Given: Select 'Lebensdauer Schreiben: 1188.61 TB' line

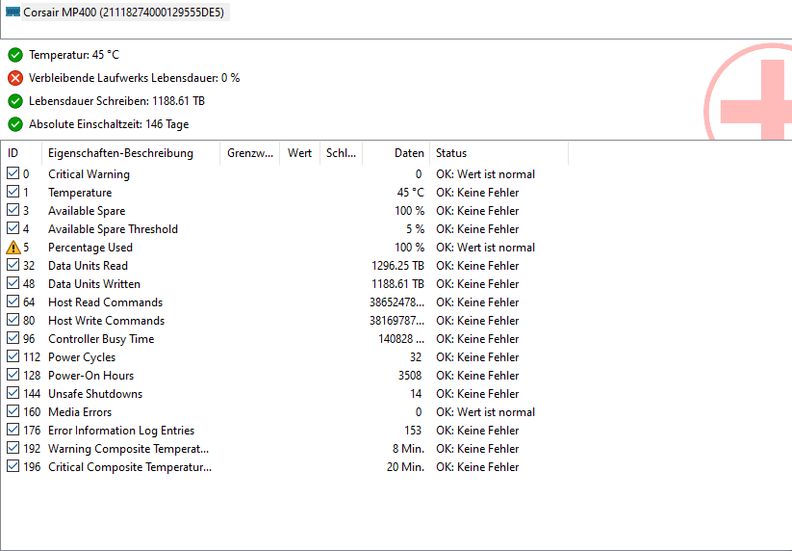Looking at the screenshot, I should 116,101.
